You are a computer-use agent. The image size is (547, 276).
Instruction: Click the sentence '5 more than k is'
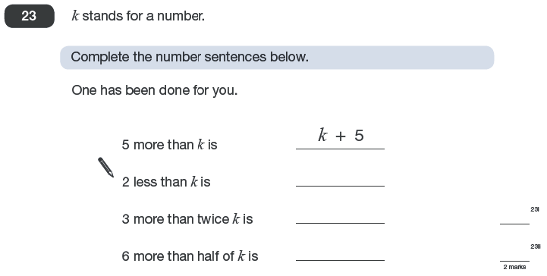tap(169, 145)
